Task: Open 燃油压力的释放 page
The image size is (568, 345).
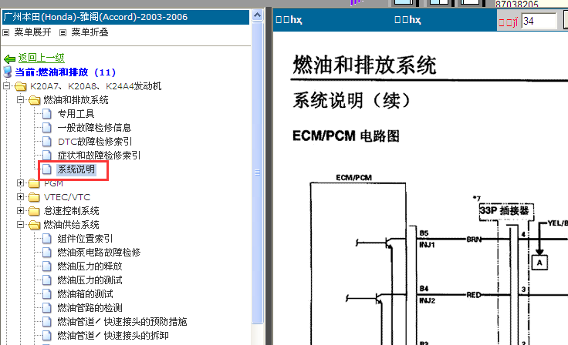Action: coord(90,266)
